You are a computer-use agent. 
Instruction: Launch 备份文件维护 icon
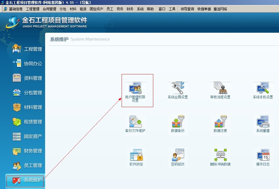136,122
